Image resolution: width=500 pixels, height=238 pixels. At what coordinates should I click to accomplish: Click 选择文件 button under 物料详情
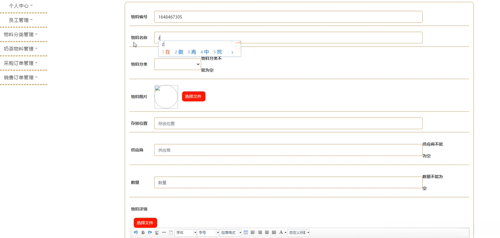[146, 223]
